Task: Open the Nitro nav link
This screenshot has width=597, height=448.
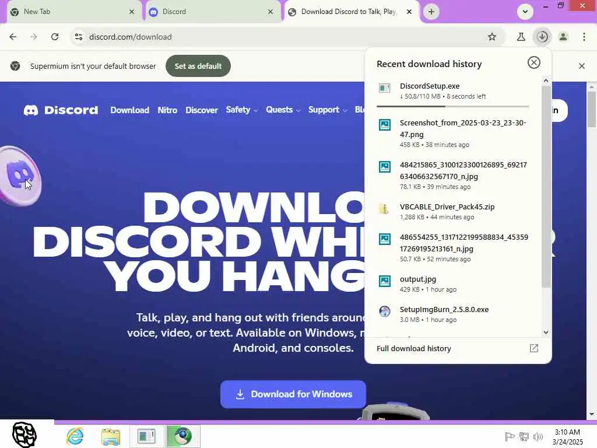Action: (x=167, y=110)
